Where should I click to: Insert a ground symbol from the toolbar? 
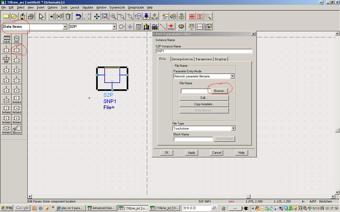tap(130, 26)
